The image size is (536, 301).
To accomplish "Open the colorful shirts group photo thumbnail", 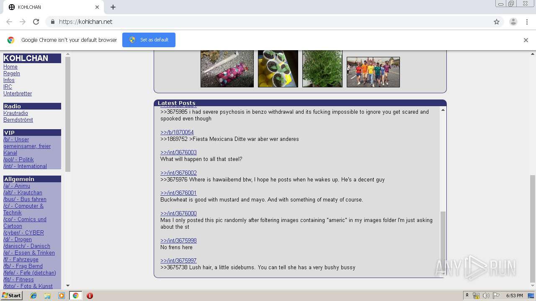I will coord(373,72).
